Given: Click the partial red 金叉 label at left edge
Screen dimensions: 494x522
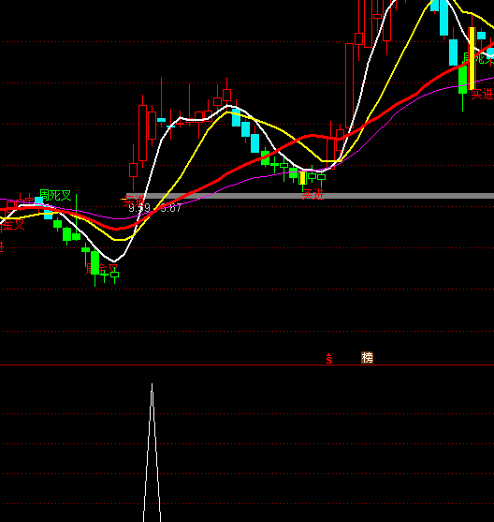Looking at the screenshot, I should point(12,225).
